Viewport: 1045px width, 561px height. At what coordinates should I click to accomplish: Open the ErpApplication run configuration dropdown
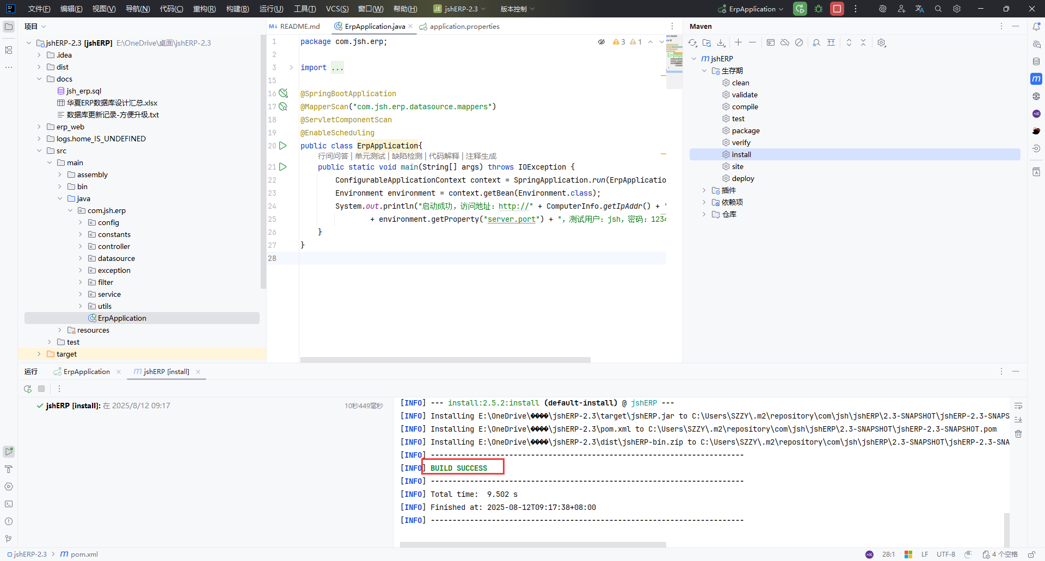[752, 9]
